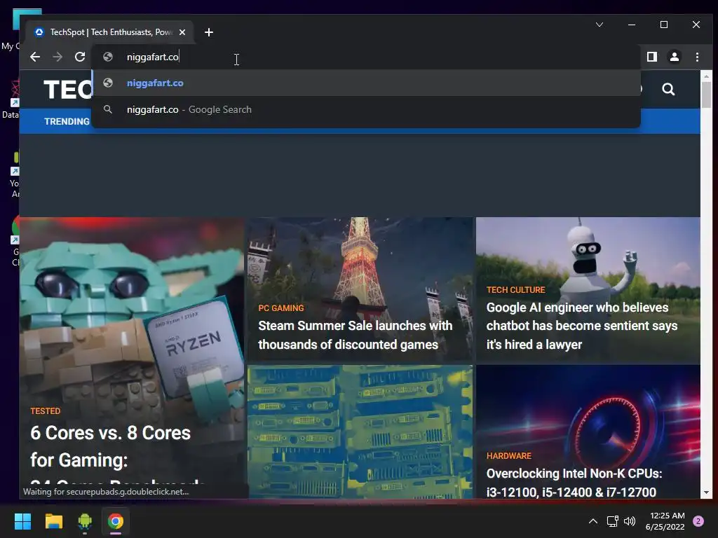The width and height of the screenshot is (718, 538).
Task: Open the 6 Cores vs. 8 Cores article
Action: tap(110, 446)
